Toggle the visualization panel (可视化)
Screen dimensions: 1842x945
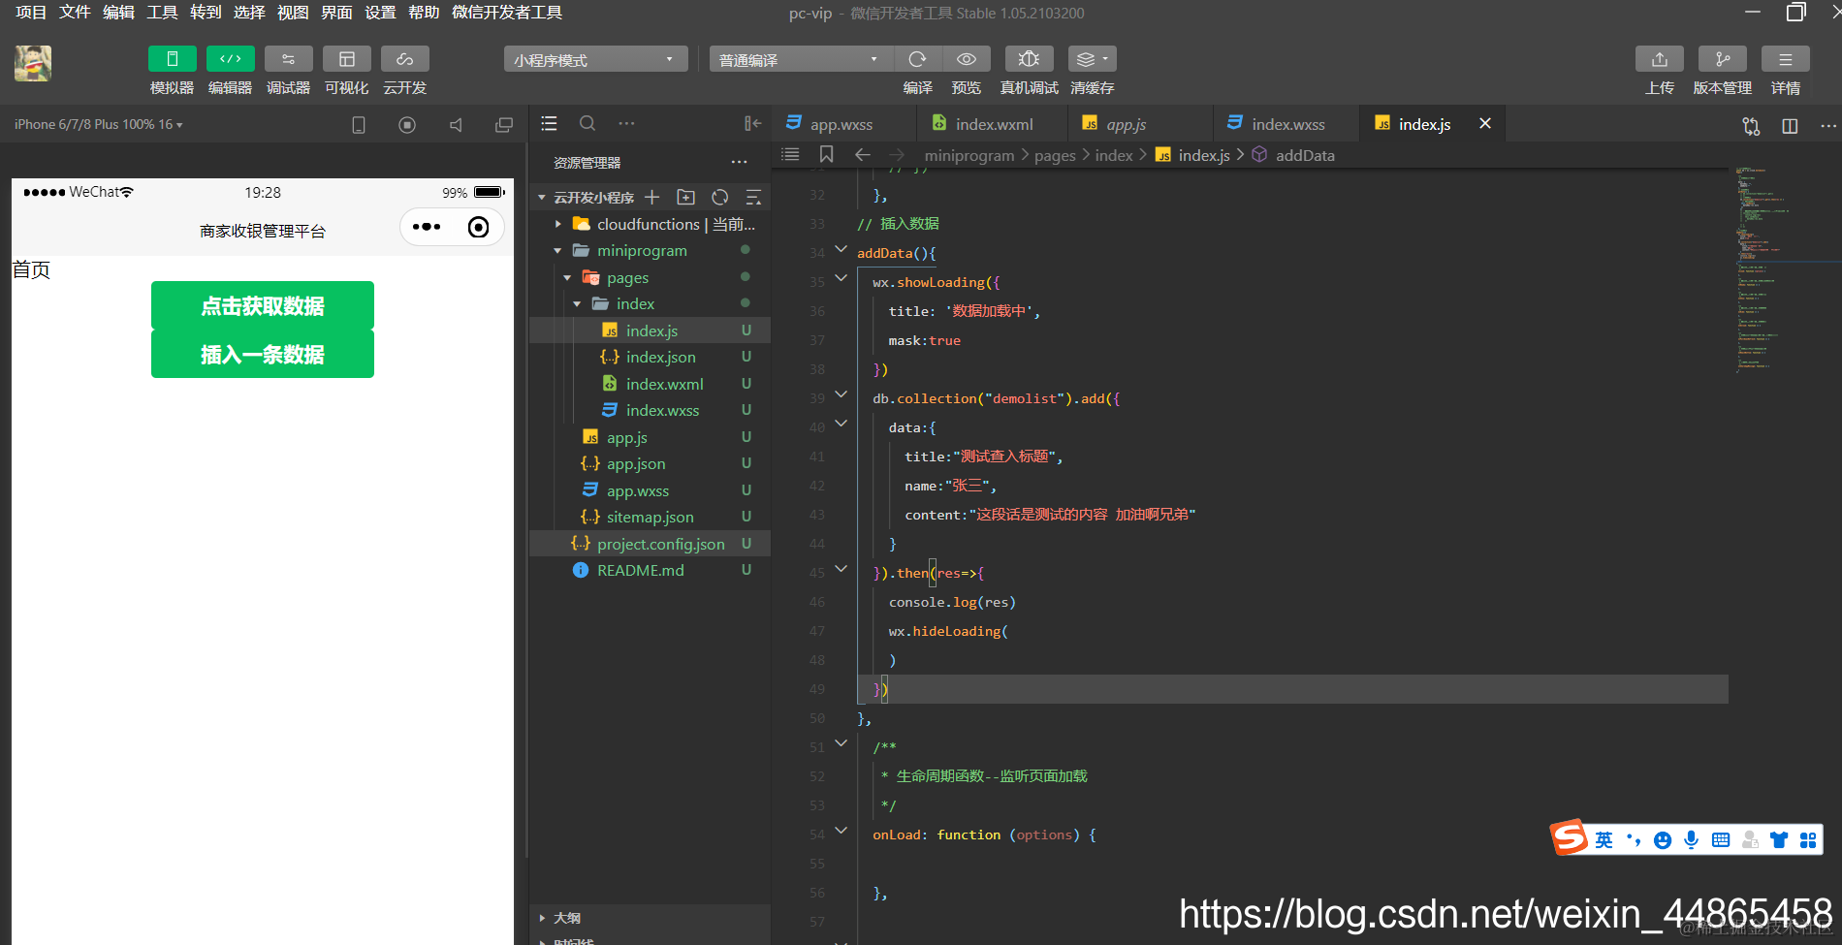click(346, 59)
